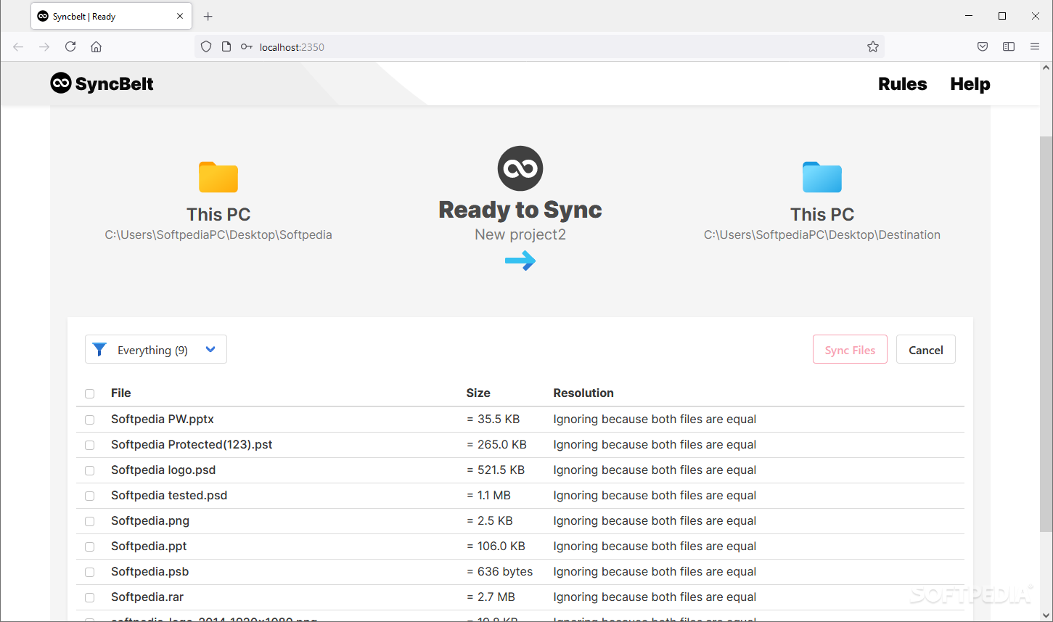This screenshot has width=1053, height=622.
Task: Tick the Softpedia tested.psd checkbox
Action: (x=90, y=496)
